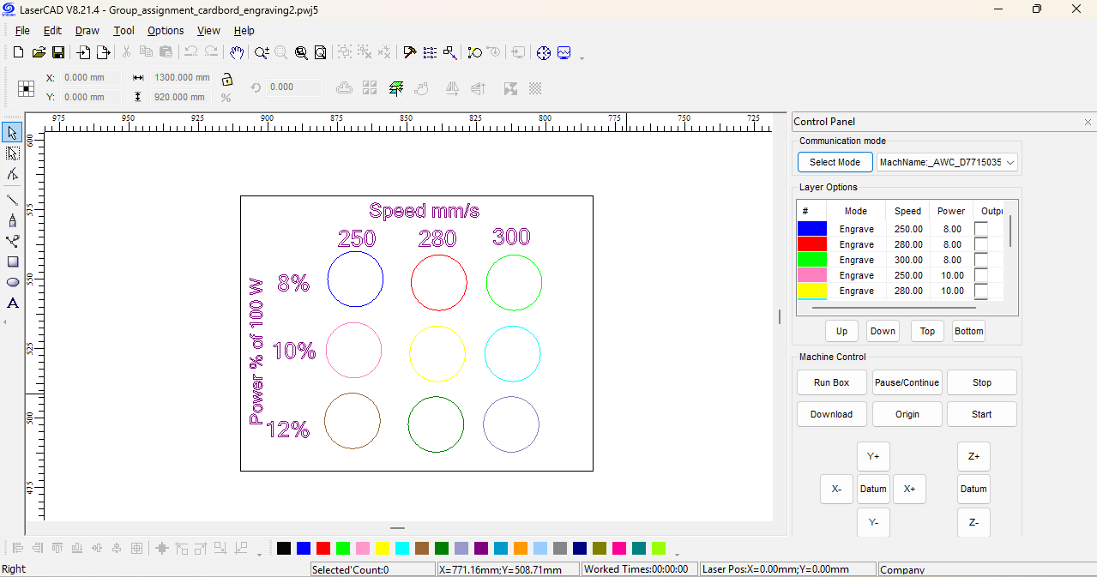
Task: Check Output box for pink 250/10 layer
Action: click(x=981, y=275)
